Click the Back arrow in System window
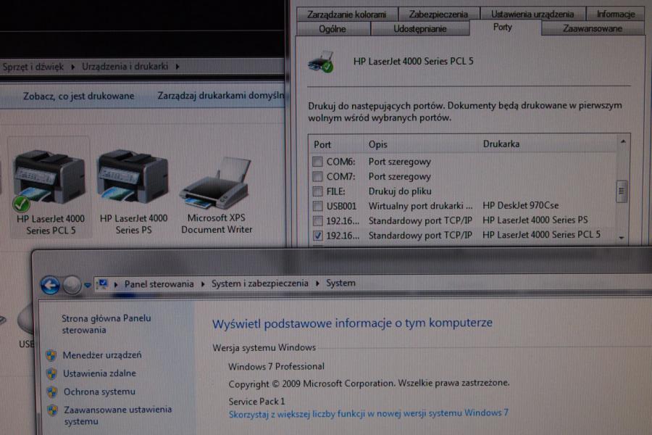This screenshot has width=652, height=435. tap(50, 285)
